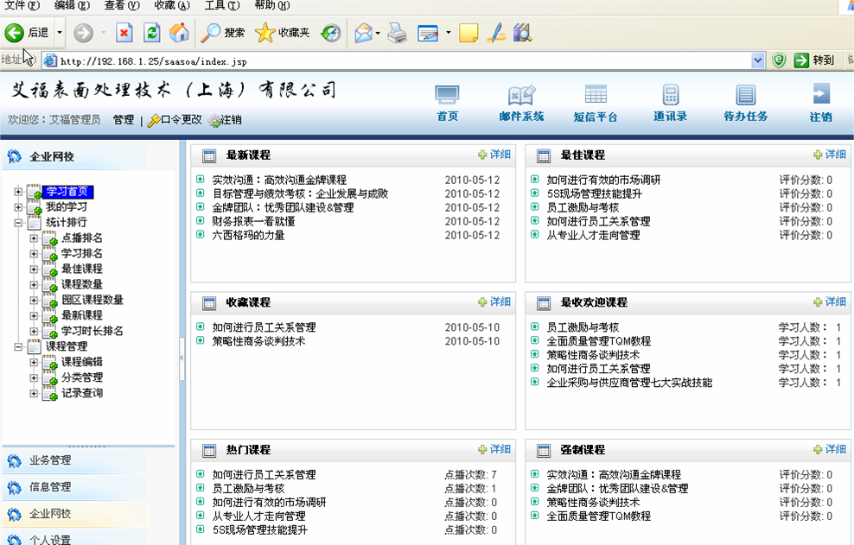Open the Back button history dropdown arrow
854x545 pixels.
(60, 33)
